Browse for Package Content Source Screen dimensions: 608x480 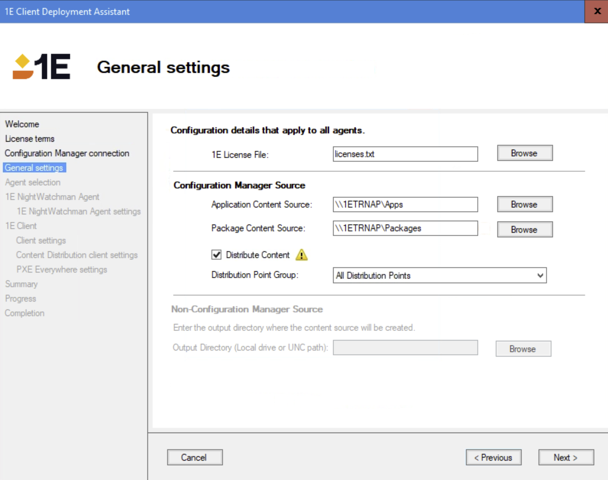coord(525,229)
